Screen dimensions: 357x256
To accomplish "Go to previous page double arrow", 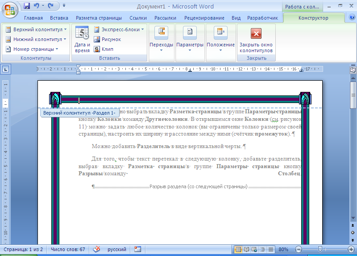I will [353, 225].
